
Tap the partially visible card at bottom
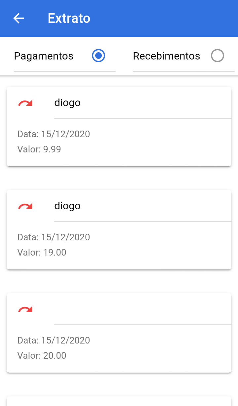[x=119, y=401]
